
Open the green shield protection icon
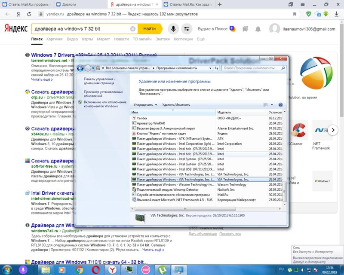(x=309, y=14)
